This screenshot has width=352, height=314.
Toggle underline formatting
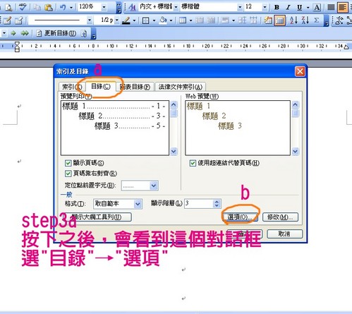coord(299,8)
